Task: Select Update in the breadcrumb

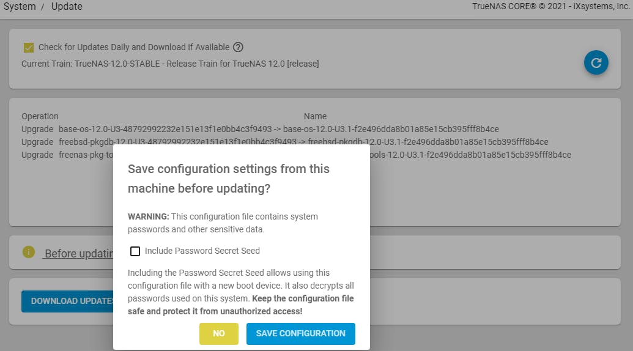Action: click(67, 7)
